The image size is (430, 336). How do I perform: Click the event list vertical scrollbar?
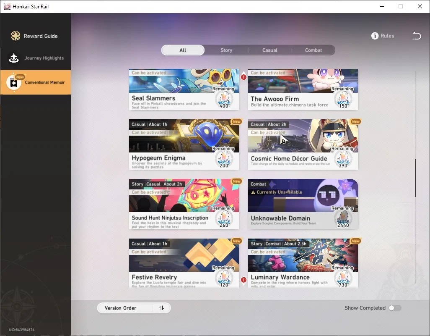415,178
